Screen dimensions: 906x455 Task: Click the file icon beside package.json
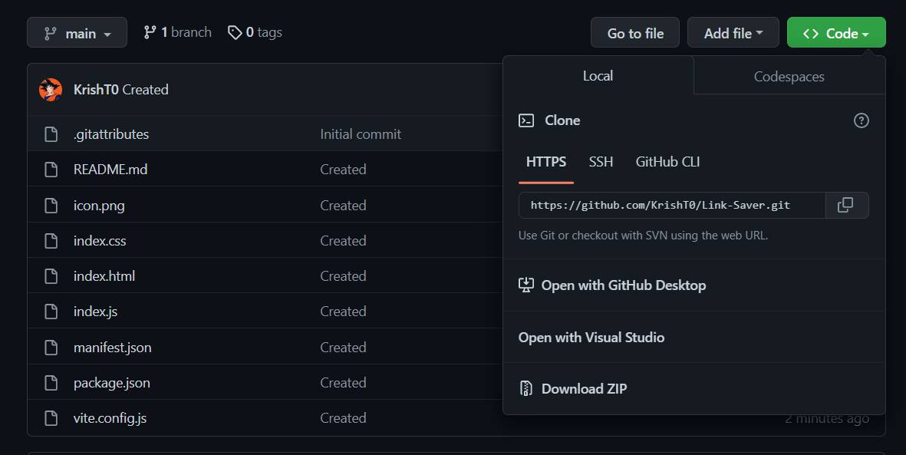coord(51,383)
